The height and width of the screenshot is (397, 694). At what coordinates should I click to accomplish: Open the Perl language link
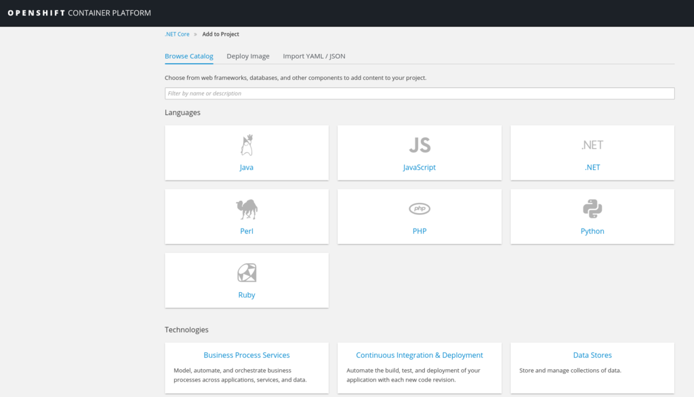[x=247, y=231]
